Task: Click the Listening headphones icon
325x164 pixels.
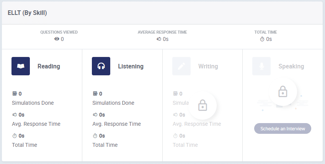Action: 101,66
